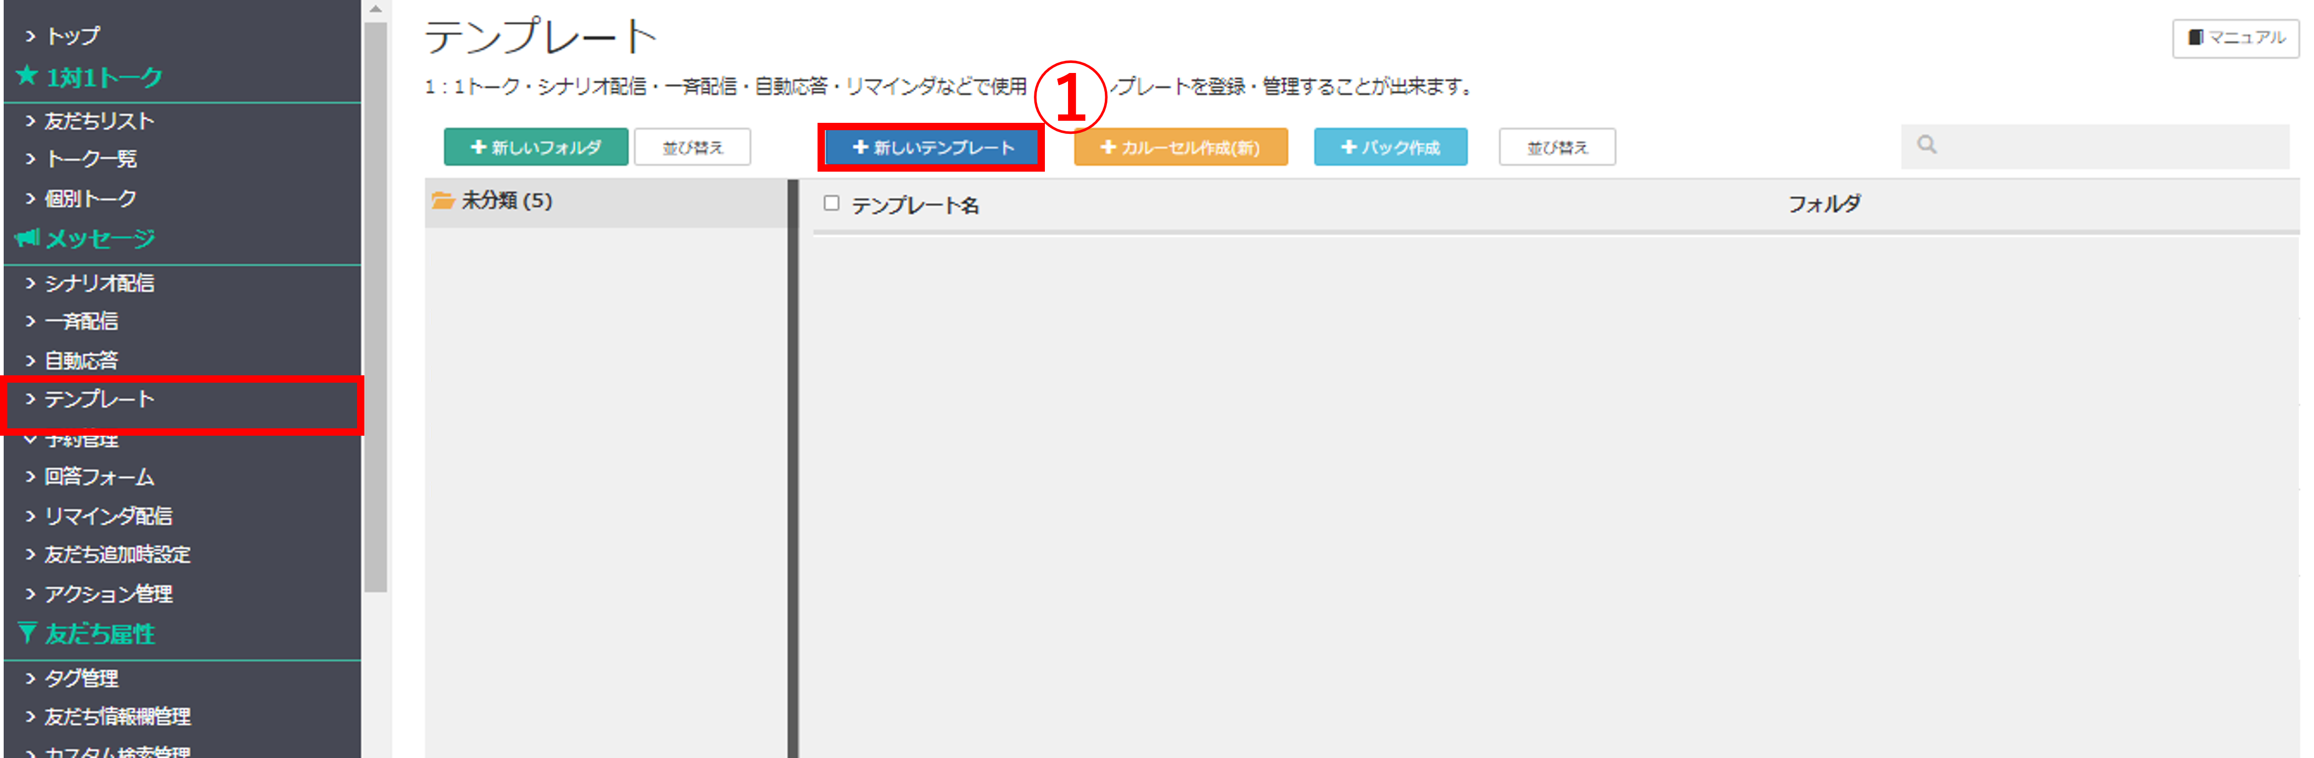The height and width of the screenshot is (758, 2314).
Task: Click 新しいフォルダ button
Action: (536, 148)
